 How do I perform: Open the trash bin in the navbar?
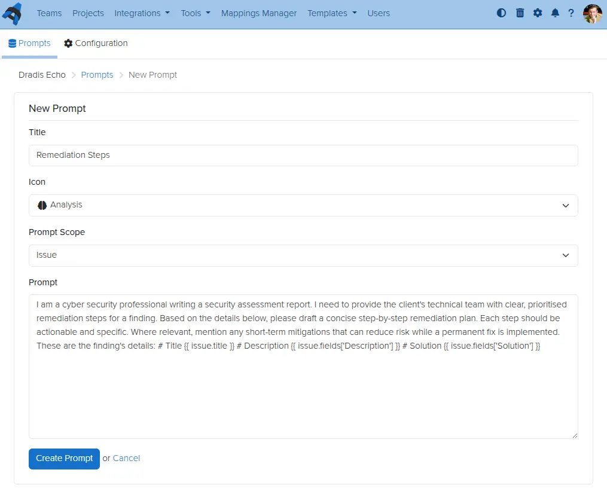[520, 13]
